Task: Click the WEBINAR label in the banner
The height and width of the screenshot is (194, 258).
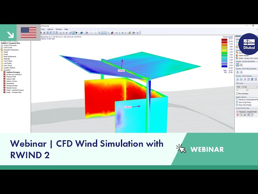Action: pyautogui.click(x=207, y=149)
